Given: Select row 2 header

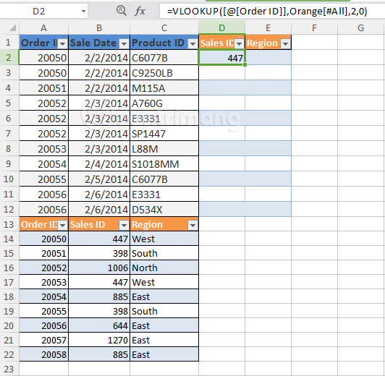Looking at the screenshot, I should click(9, 58).
